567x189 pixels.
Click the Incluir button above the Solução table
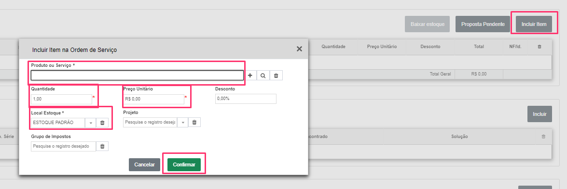tap(539, 114)
